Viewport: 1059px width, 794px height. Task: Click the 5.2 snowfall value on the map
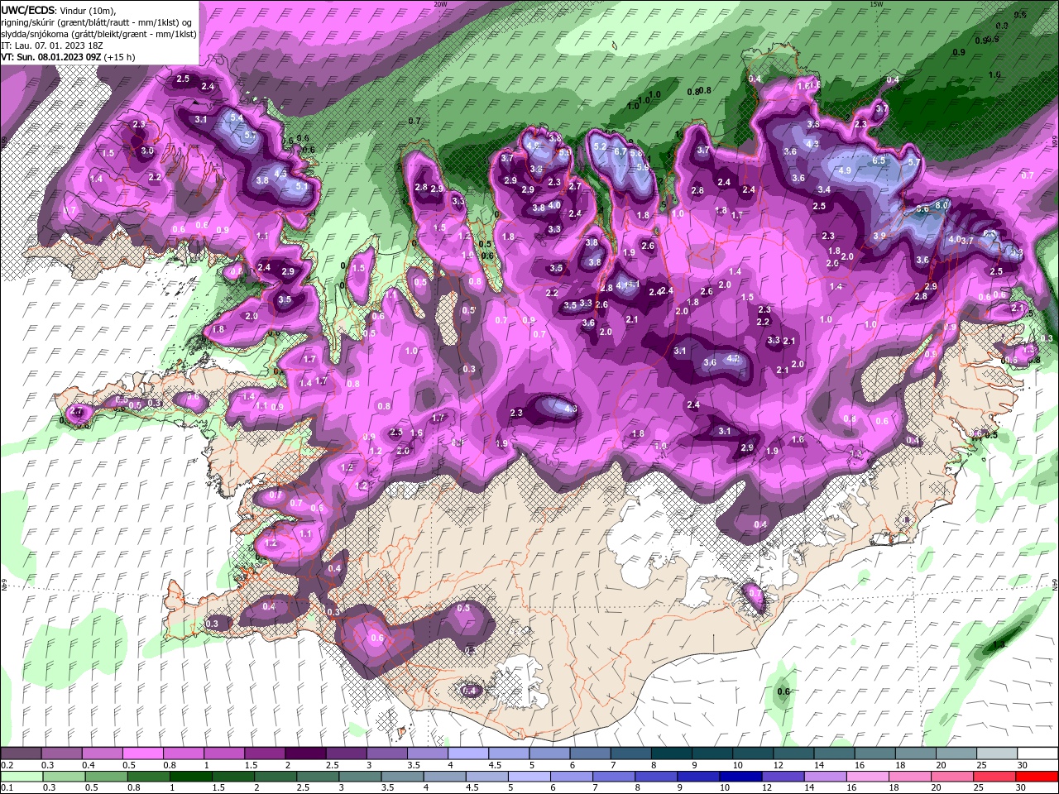pyautogui.click(x=601, y=146)
